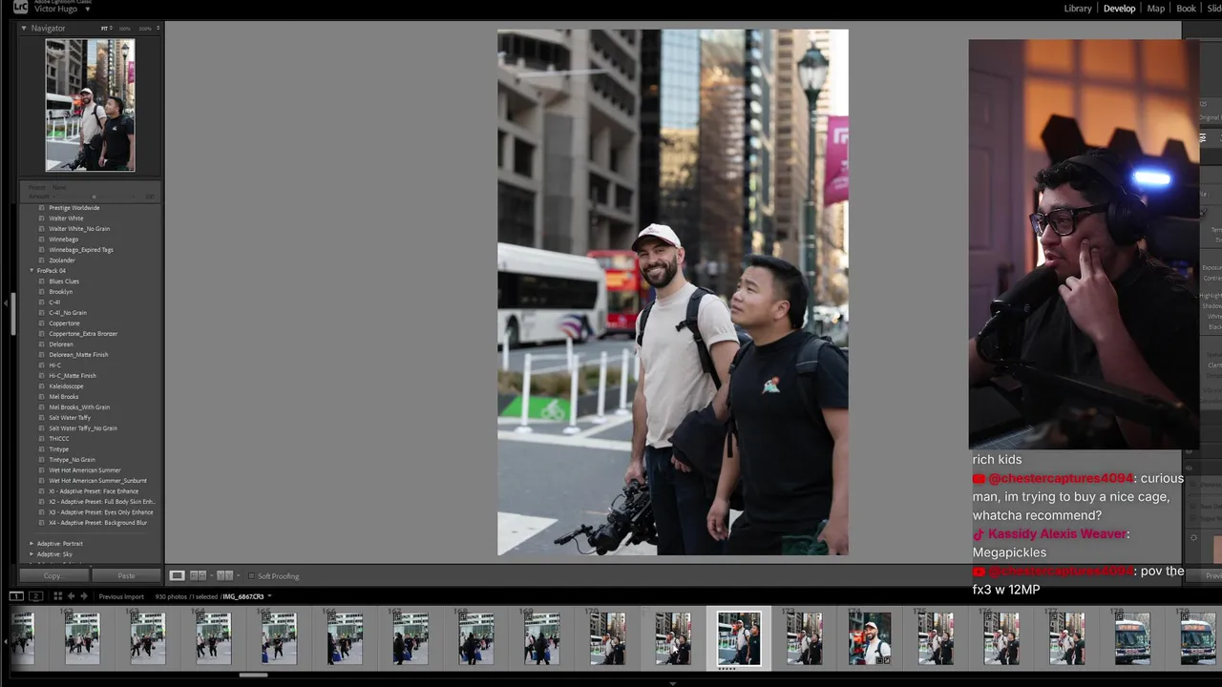This screenshot has height=687, width=1222.
Task: Apply the Winnebago_Expired Tags preset
Action: click(x=81, y=250)
